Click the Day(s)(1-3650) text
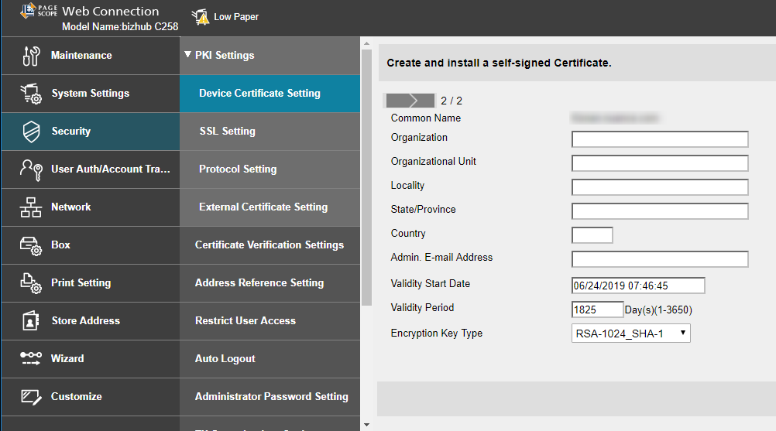Screen dimensions: 776x431 (658, 310)
